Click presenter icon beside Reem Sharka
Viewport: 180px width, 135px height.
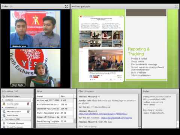pyautogui.click(x=4, y=115)
